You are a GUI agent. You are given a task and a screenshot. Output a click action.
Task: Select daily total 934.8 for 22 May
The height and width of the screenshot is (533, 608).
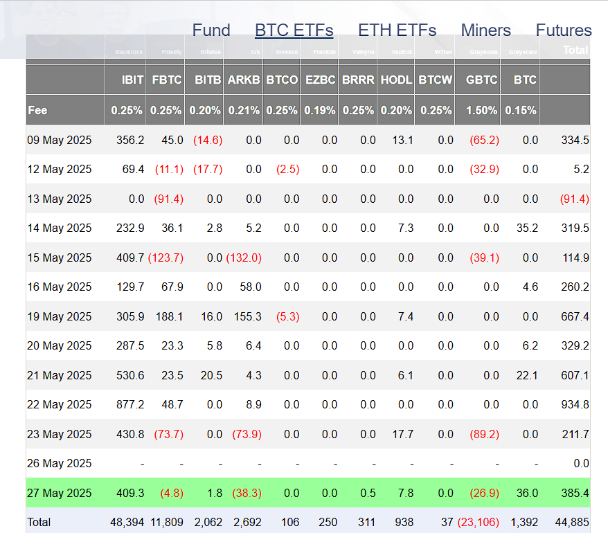coord(575,405)
